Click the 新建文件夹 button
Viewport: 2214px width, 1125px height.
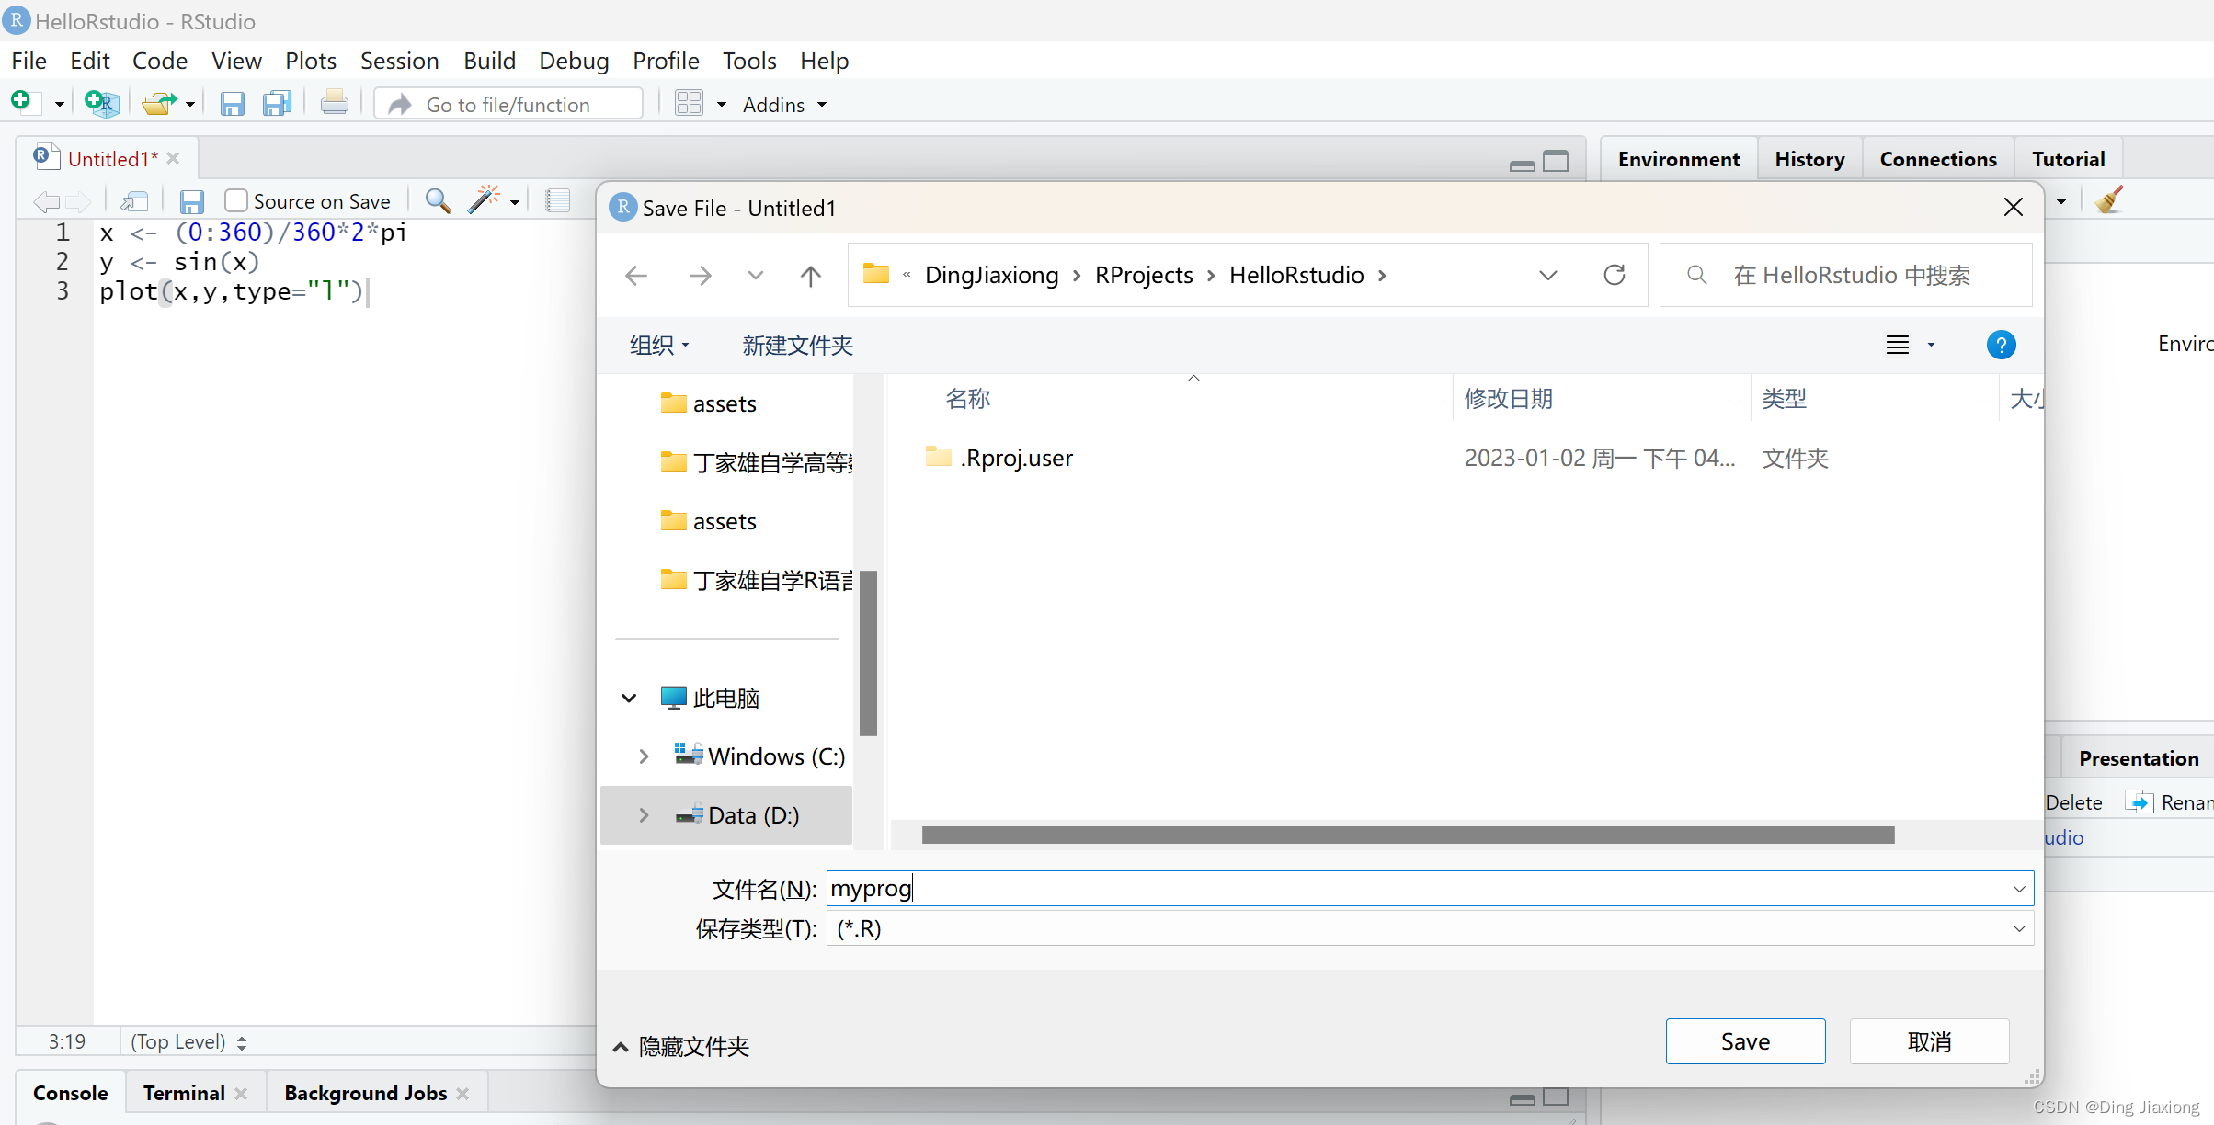pyautogui.click(x=796, y=345)
